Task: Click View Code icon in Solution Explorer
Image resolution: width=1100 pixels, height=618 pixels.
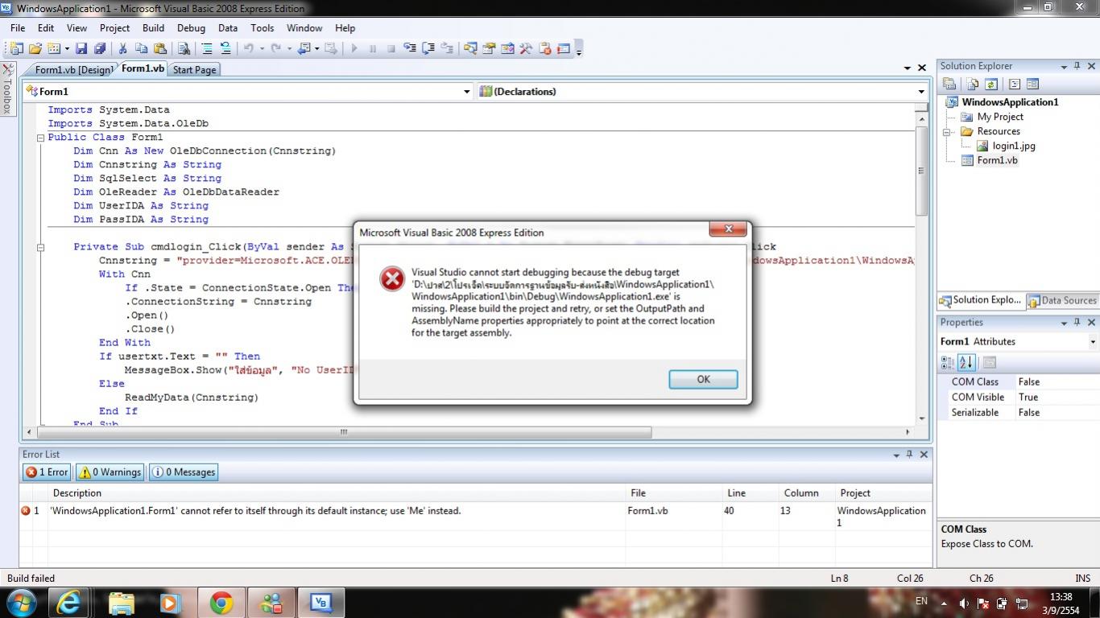Action: pyautogui.click(x=1014, y=84)
